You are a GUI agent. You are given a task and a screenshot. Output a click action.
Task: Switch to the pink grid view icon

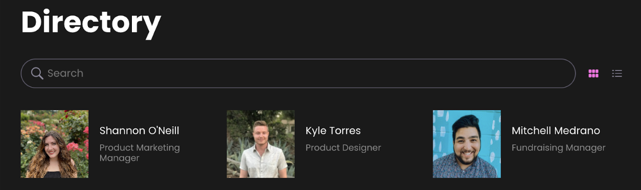point(593,74)
